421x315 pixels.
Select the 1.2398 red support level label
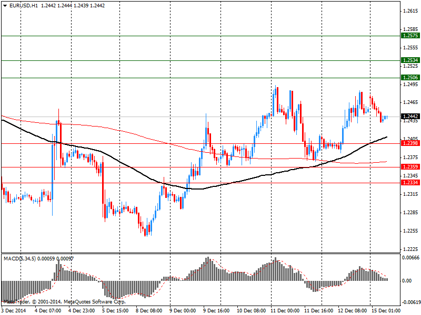(410, 143)
